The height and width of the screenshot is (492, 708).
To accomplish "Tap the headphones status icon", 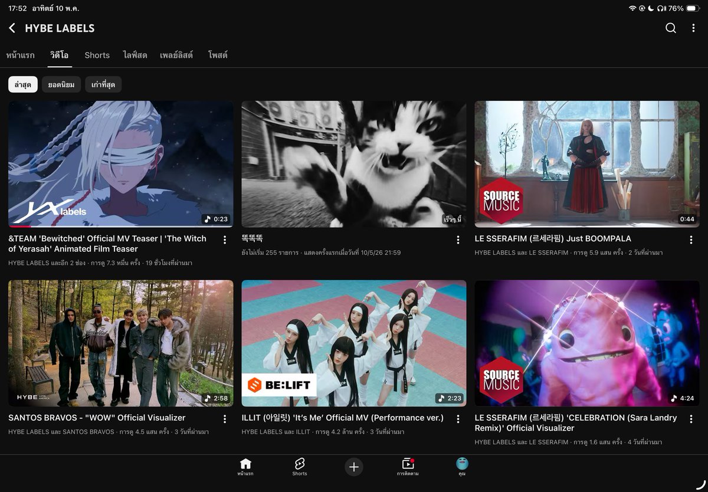I will click(661, 8).
